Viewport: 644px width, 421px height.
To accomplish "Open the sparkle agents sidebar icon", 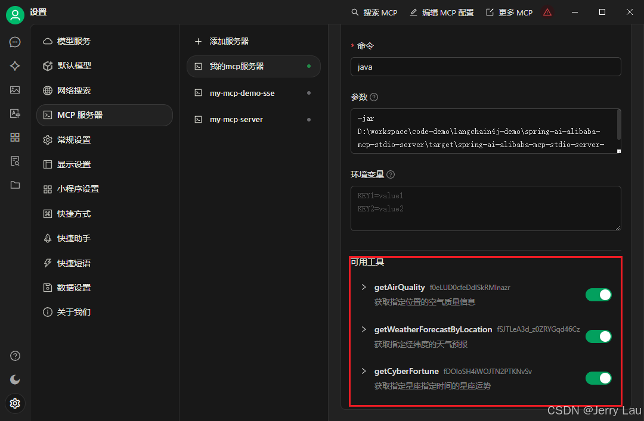I will coord(15,66).
